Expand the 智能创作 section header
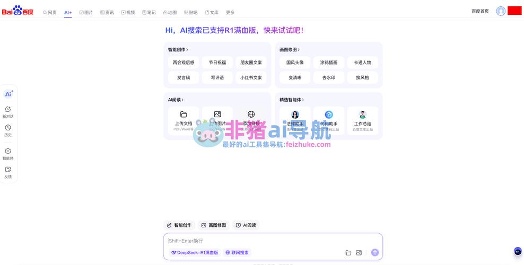This screenshot has height=265, width=524. pyautogui.click(x=178, y=49)
